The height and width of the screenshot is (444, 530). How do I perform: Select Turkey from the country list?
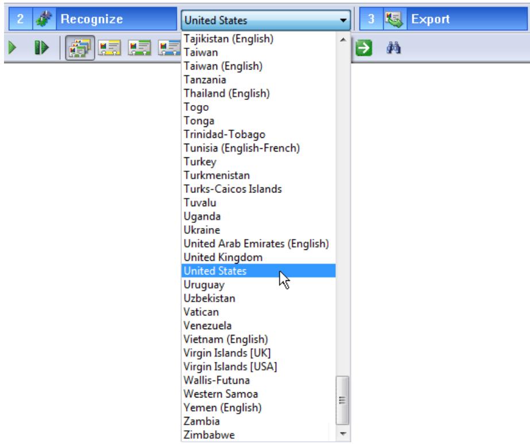[x=258, y=161]
